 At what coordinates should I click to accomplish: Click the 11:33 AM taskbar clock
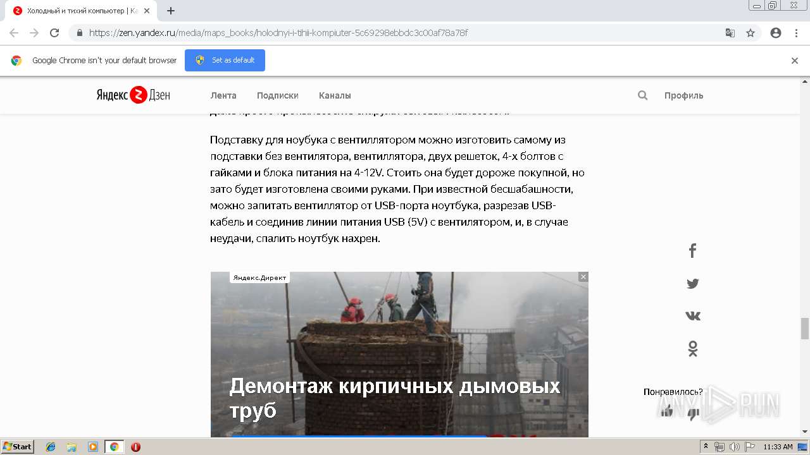778,447
